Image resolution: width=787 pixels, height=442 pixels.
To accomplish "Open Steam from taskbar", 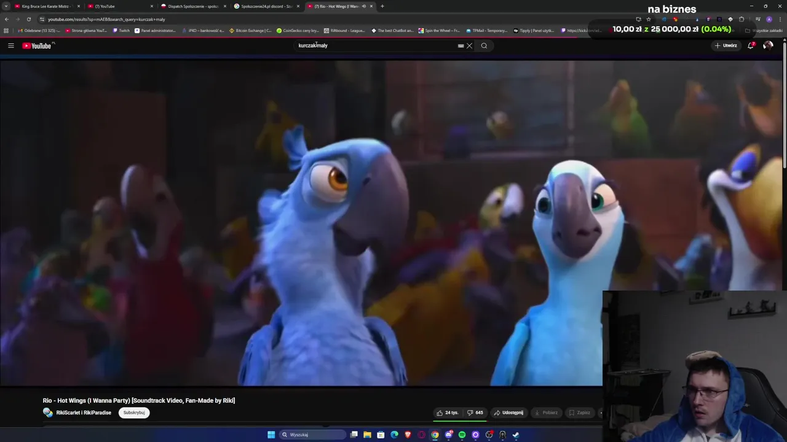I will click(516, 435).
